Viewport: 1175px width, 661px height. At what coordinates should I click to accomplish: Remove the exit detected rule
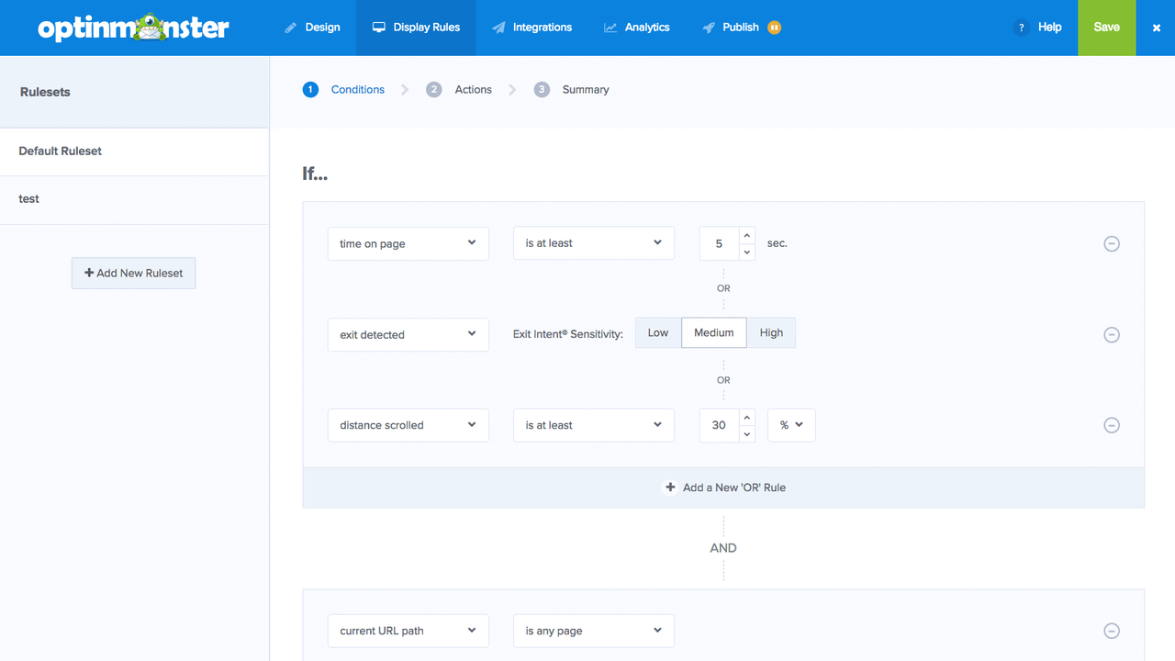click(1111, 335)
